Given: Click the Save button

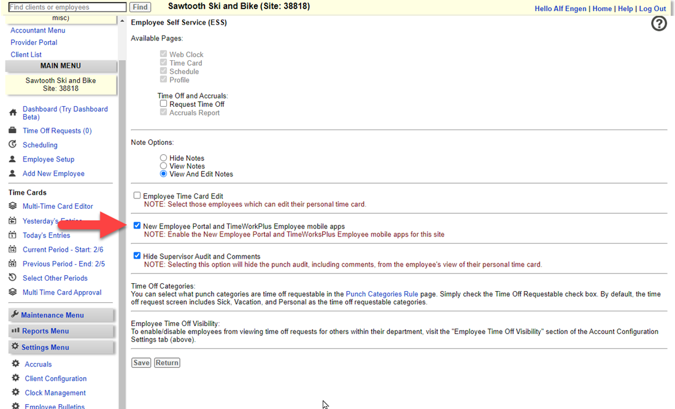Looking at the screenshot, I should click(x=141, y=363).
